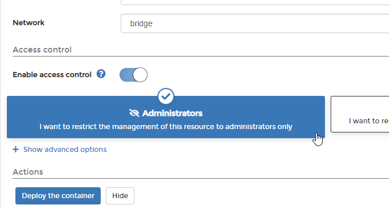Click the Network field label
Image resolution: width=389 pixels, height=209 pixels.
tap(29, 23)
